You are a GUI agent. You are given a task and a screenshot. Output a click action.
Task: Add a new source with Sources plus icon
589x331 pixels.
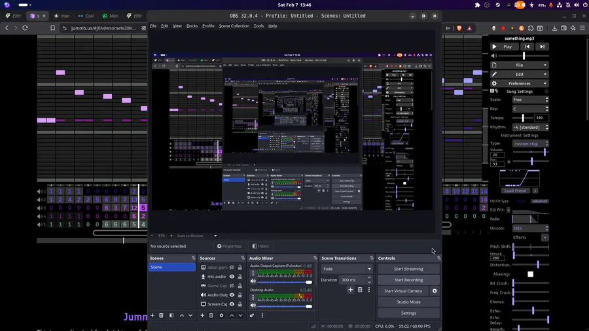(x=202, y=315)
